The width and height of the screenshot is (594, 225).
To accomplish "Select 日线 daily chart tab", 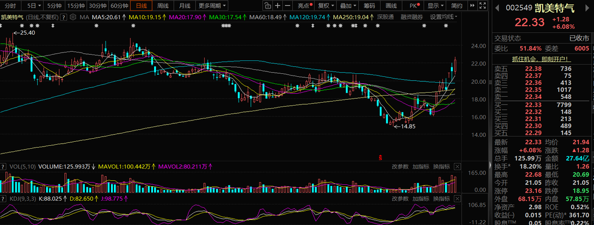I will 141,5.
